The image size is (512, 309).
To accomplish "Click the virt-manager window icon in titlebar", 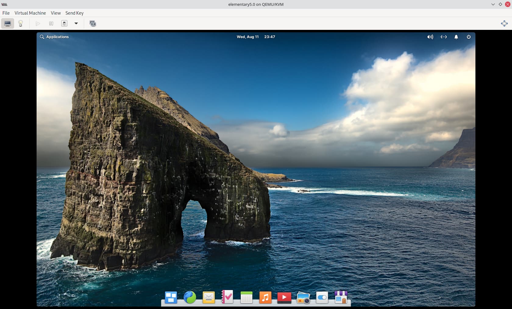I will [x=4, y=4].
